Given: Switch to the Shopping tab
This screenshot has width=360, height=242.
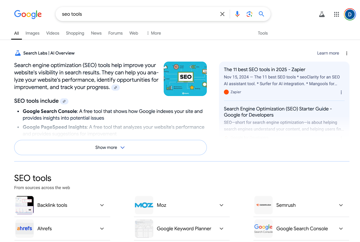Looking at the screenshot, I should 75,33.
